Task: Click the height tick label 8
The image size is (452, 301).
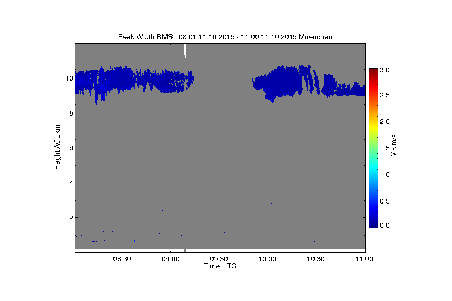Action: coord(70,113)
